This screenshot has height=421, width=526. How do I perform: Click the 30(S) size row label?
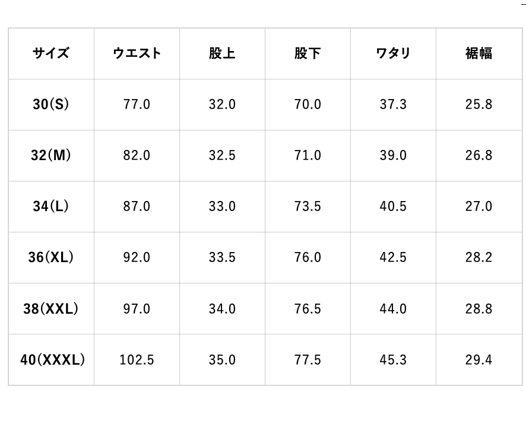point(51,104)
